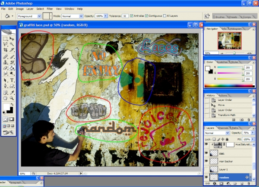Screen dimensions: 259x187
Task: Select the Eyedropper tool
Action: pyautogui.click(x=12, y=93)
